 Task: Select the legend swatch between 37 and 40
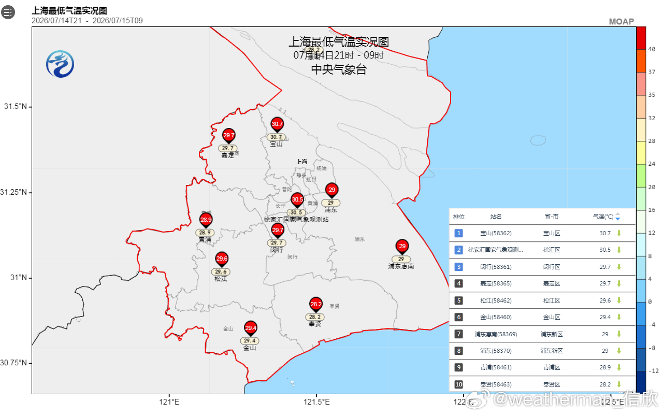tap(641, 61)
